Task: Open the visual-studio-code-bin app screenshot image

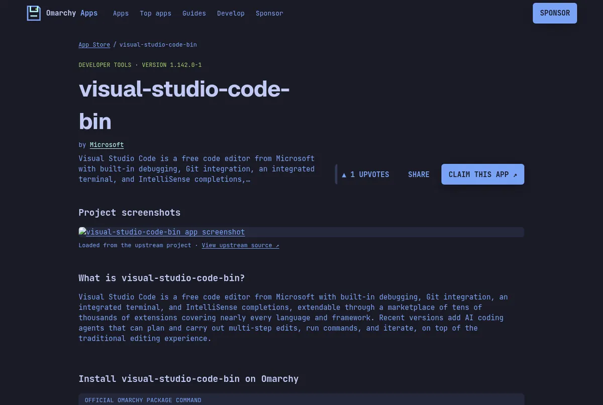Action: click(x=301, y=232)
